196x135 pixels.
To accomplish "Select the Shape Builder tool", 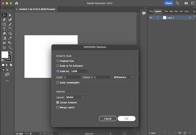I will (x=10, y=34).
